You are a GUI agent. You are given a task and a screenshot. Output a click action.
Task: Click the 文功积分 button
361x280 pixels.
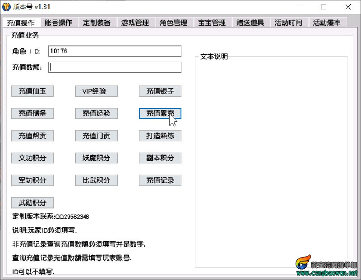tap(32, 158)
